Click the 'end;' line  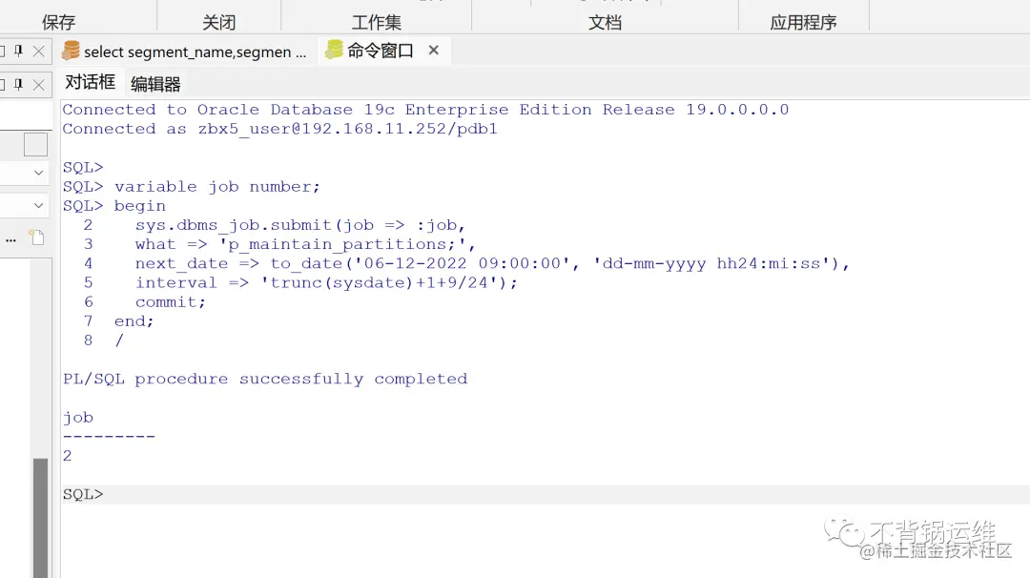tap(134, 321)
